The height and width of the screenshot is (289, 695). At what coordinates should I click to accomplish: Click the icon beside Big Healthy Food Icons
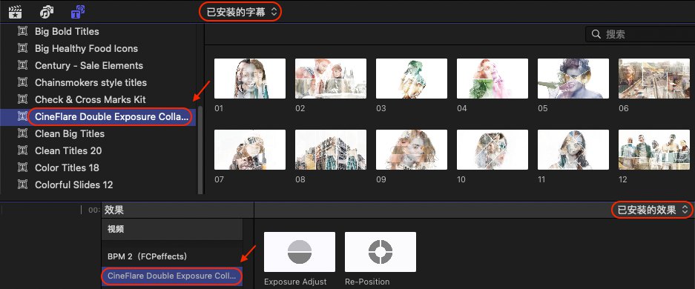pyautogui.click(x=22, y=49)
